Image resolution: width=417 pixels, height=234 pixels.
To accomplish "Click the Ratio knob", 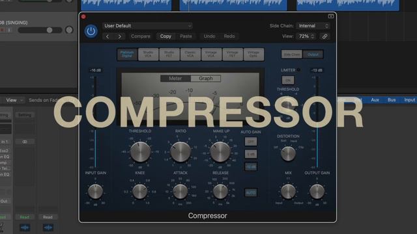I will click(180, 152).
